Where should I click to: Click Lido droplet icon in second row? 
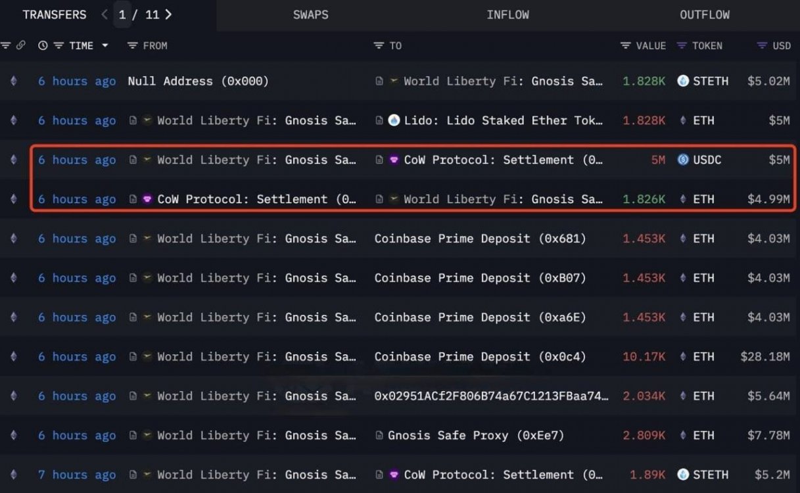coord(394,120)
